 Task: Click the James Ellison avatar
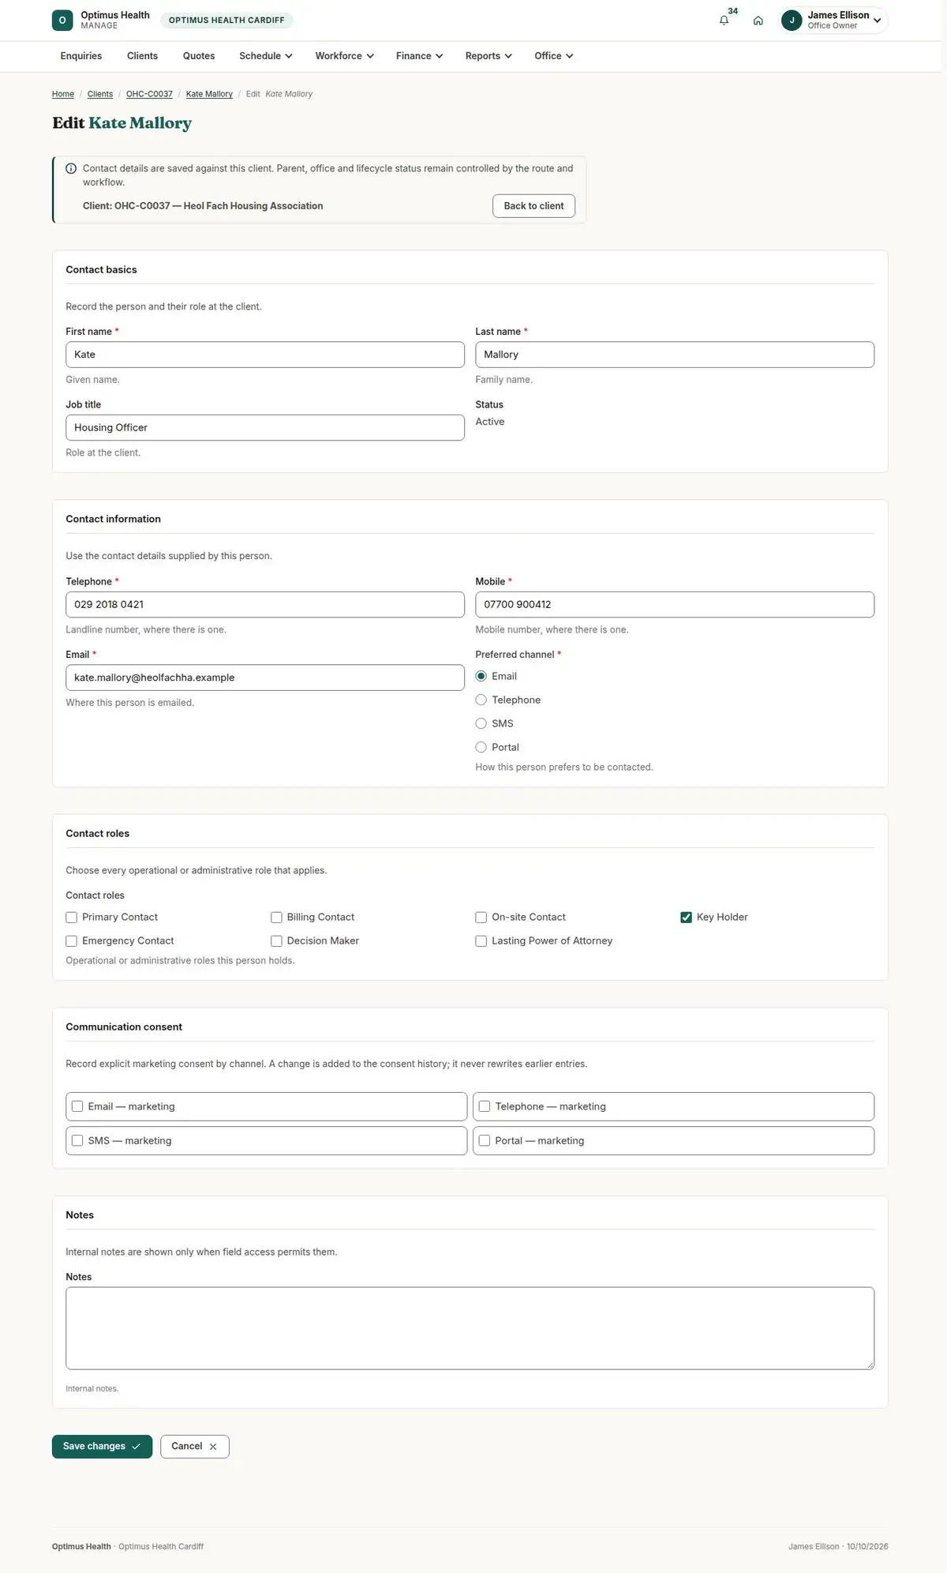click(x=792, y=21)
